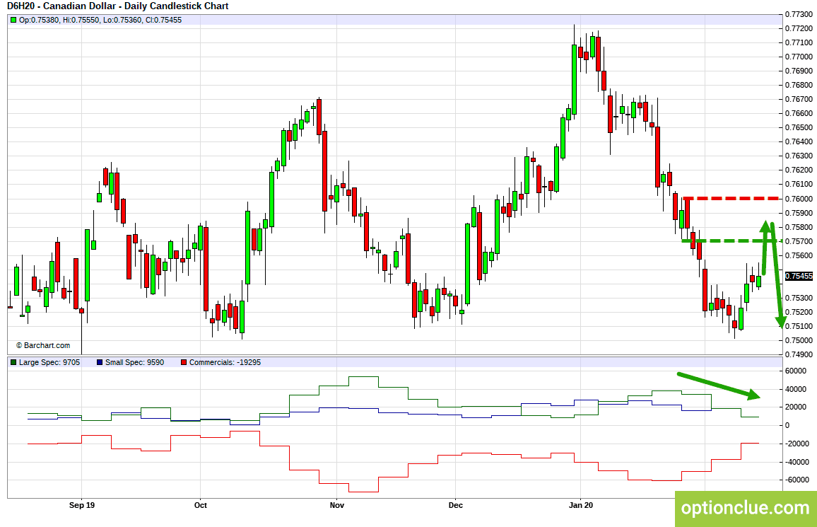Click the 'Oct' date axis label

click(200, 505)
